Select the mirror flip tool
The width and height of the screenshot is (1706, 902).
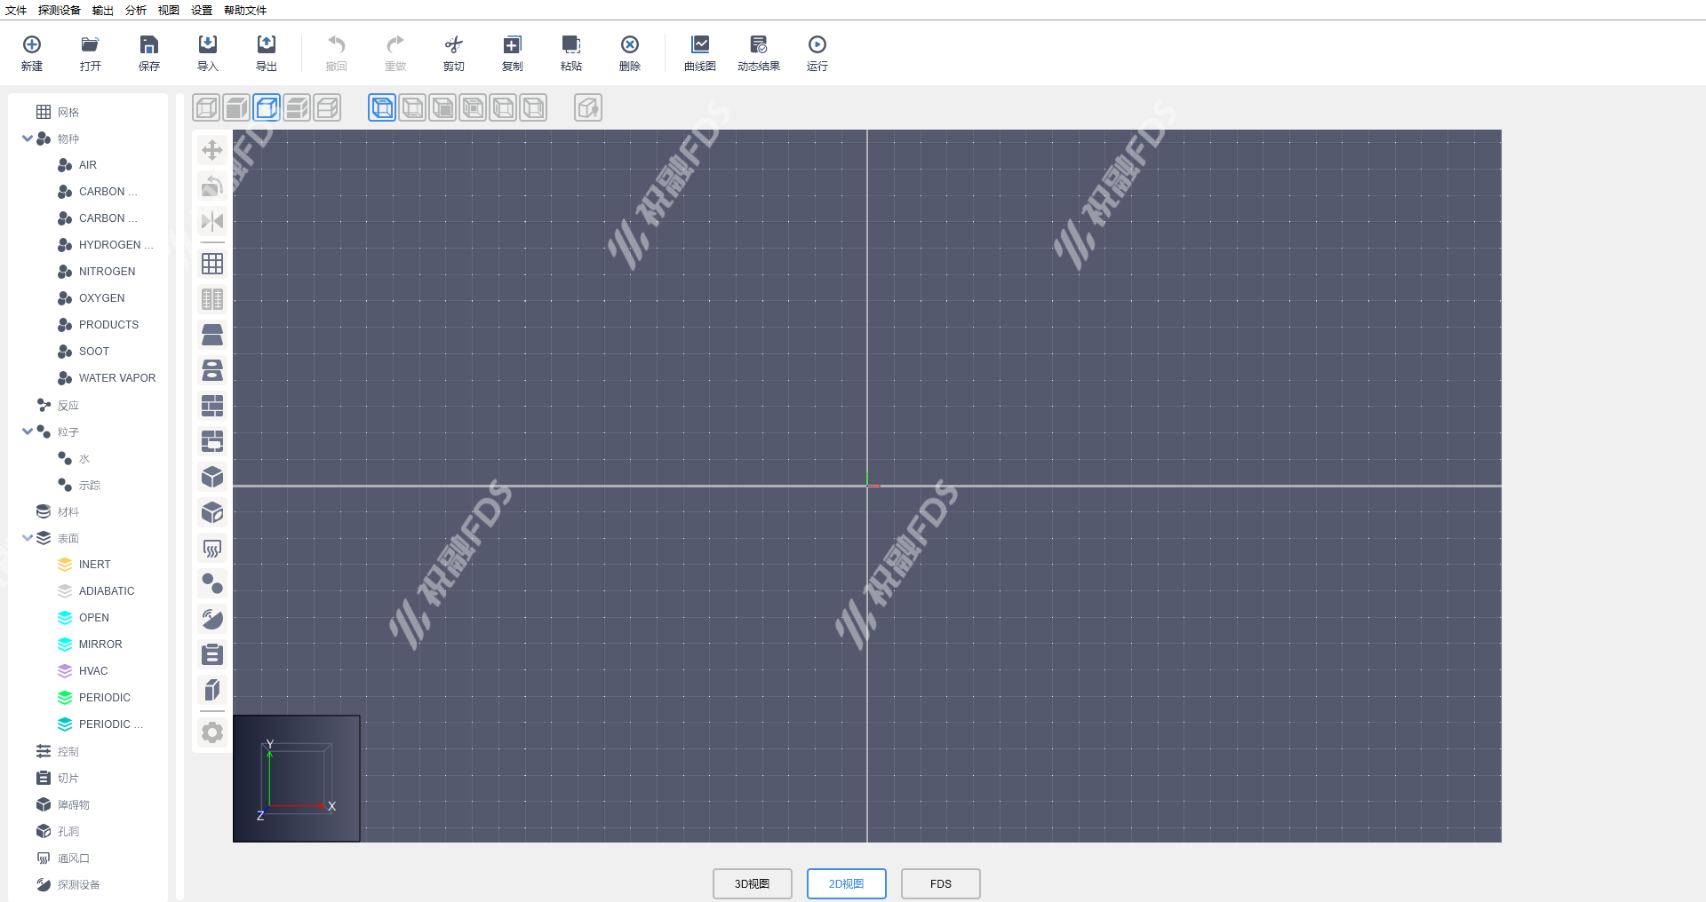212,221
